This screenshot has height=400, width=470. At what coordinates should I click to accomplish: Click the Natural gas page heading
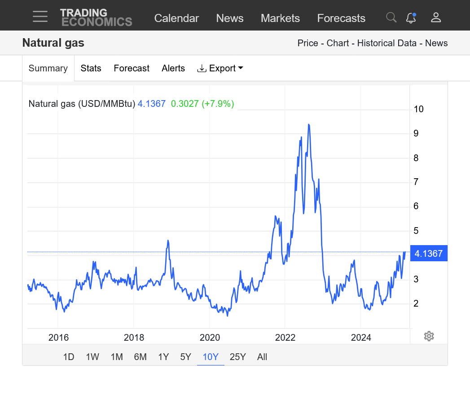[x=53, y=43]
